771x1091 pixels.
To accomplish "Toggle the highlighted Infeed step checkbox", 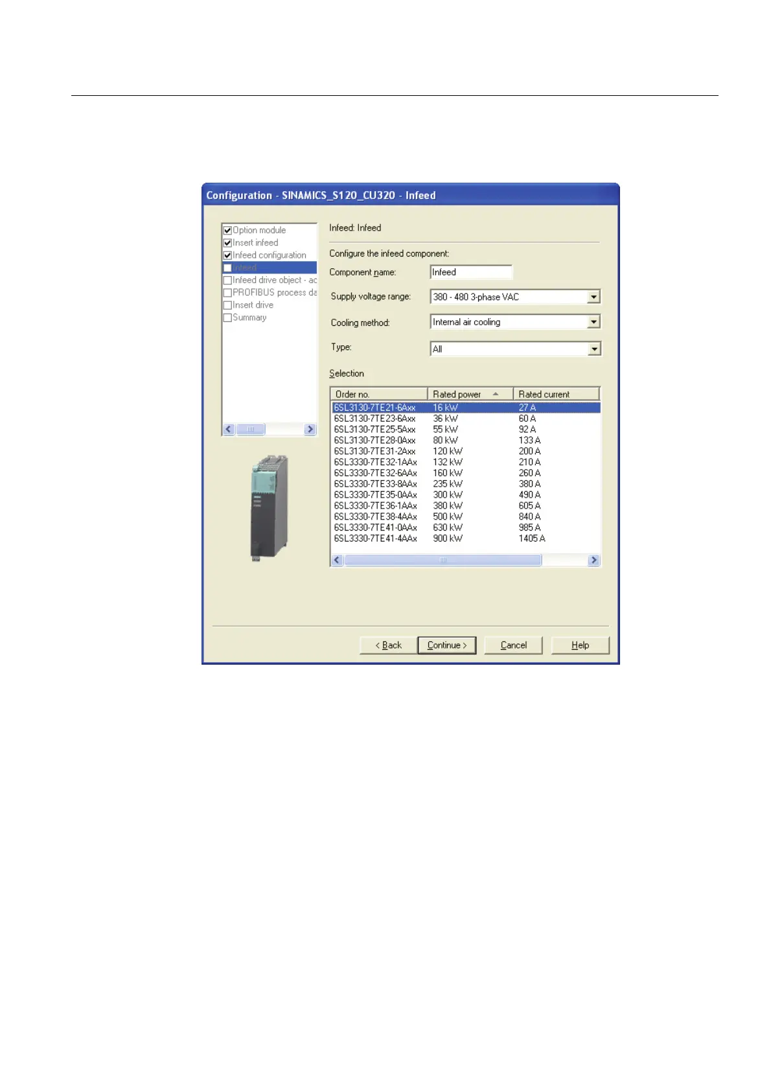I will (x=227, y=268).
